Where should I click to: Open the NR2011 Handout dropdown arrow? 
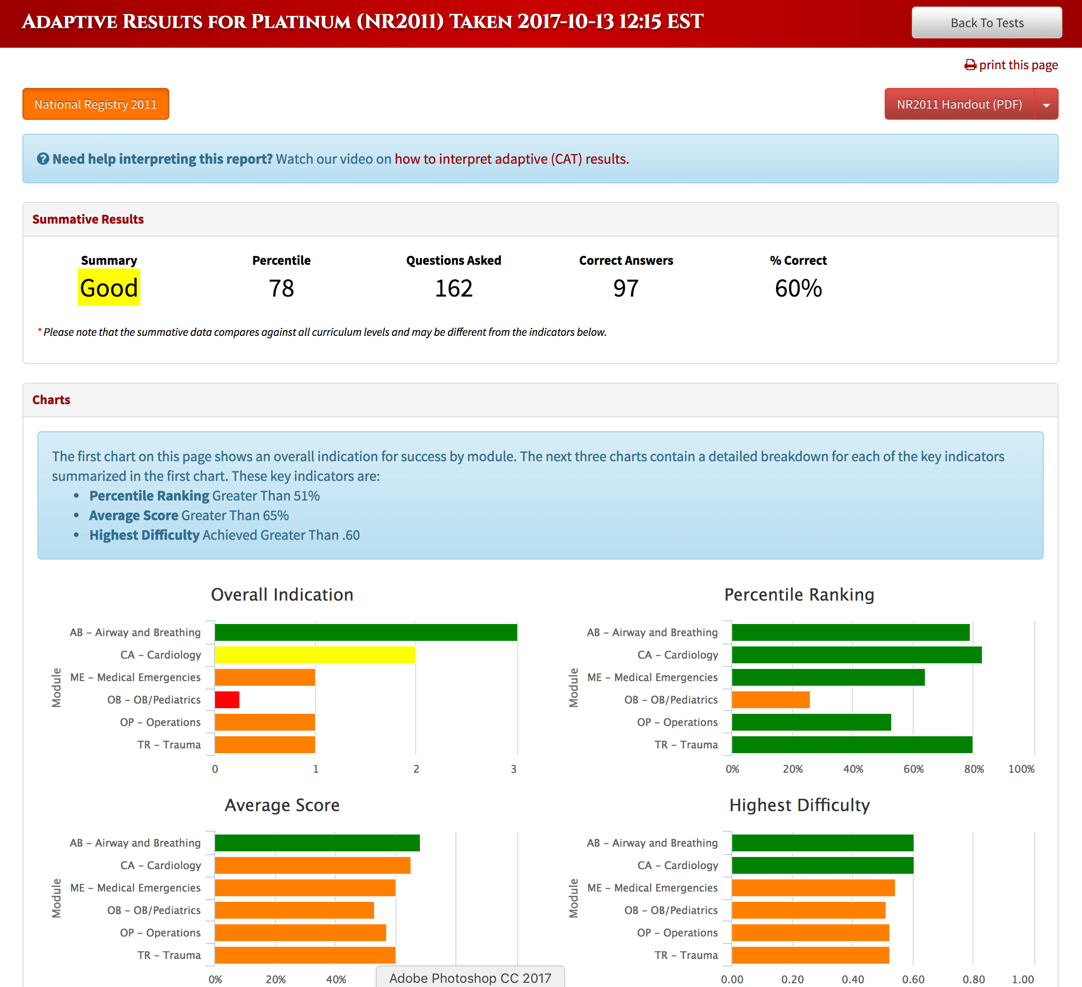(1046, 104)
